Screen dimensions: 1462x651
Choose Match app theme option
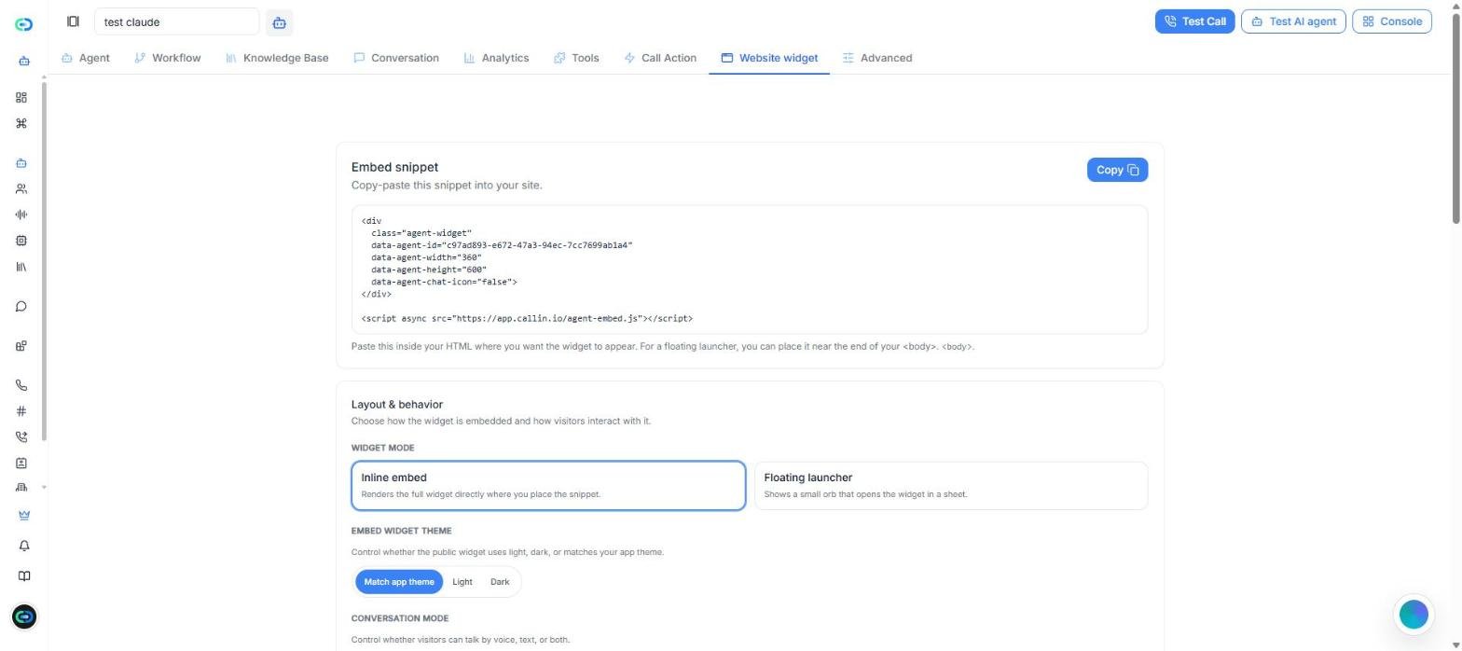point(399,582)
